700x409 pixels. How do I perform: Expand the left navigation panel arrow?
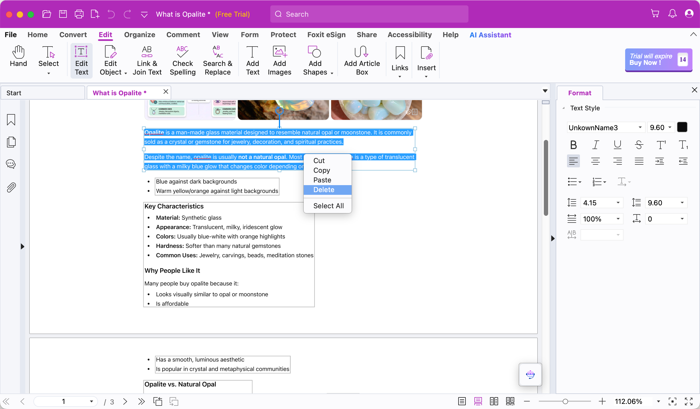pyautogui.click(x=22, y=246)
